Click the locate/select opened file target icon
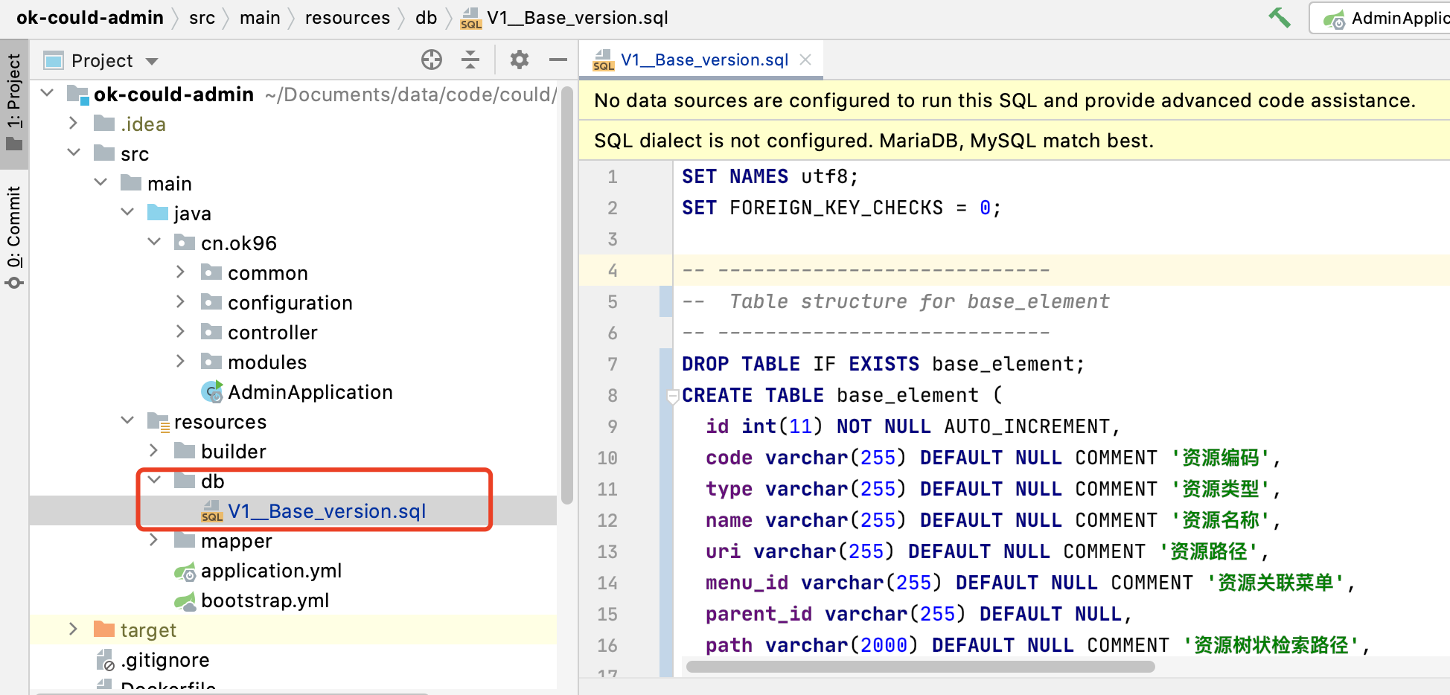Screen dimensions: 1450x695 click(432, 60)
